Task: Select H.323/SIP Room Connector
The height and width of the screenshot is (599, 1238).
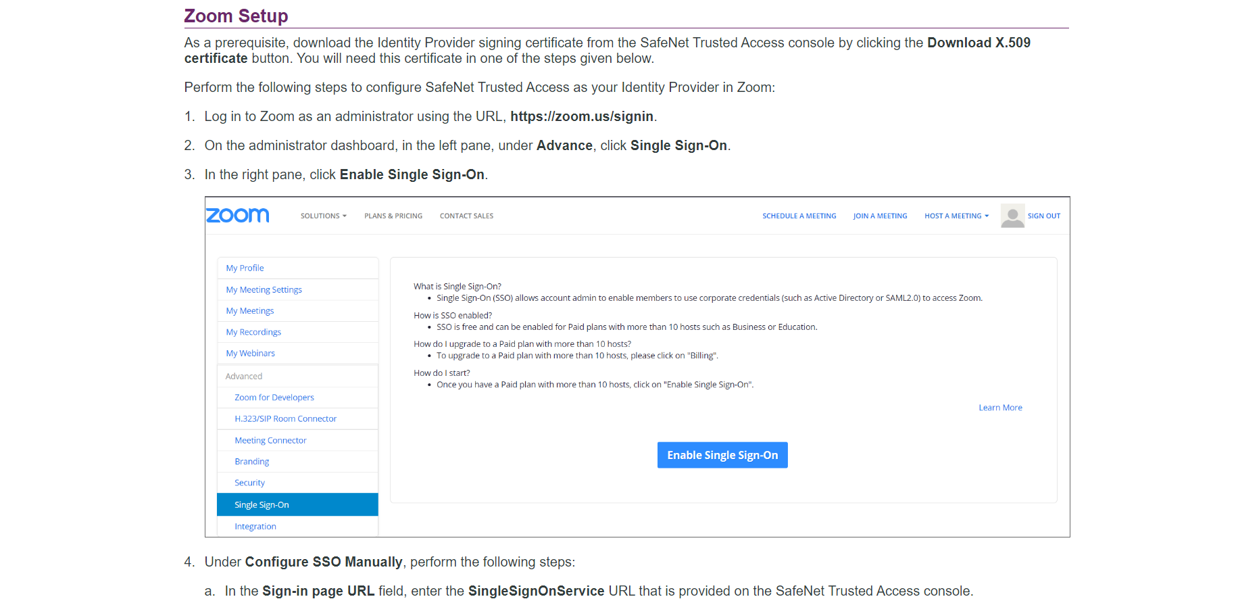Action: [285, 419]
